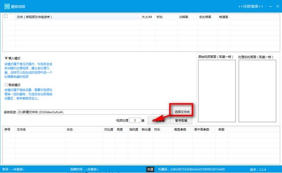Image resolution: width=282 pixels, height=173 pixels.
Task: Click the 保存目录 label
Action: pyautogui.click(x=10, y=112)
